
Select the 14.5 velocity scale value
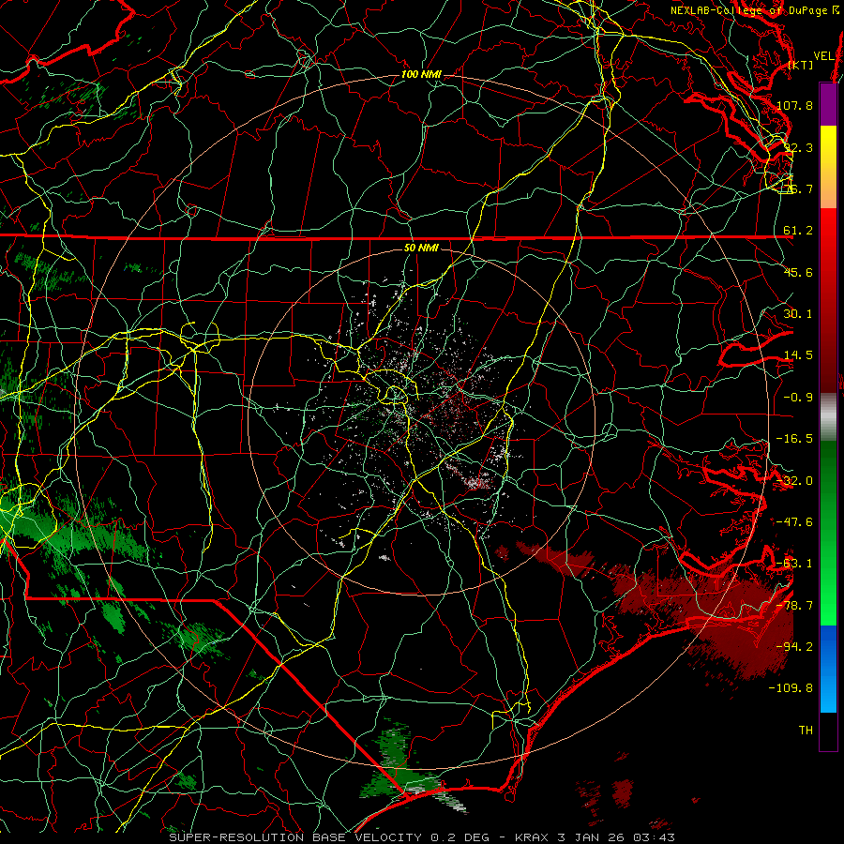pyautogui.click(x=798, y=355)
